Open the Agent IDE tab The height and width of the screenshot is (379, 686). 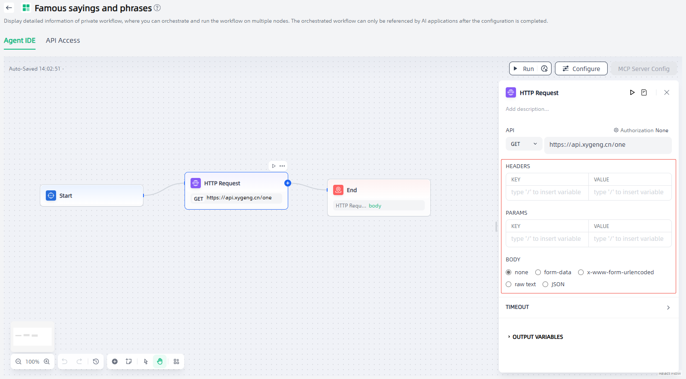coord(20,41)
